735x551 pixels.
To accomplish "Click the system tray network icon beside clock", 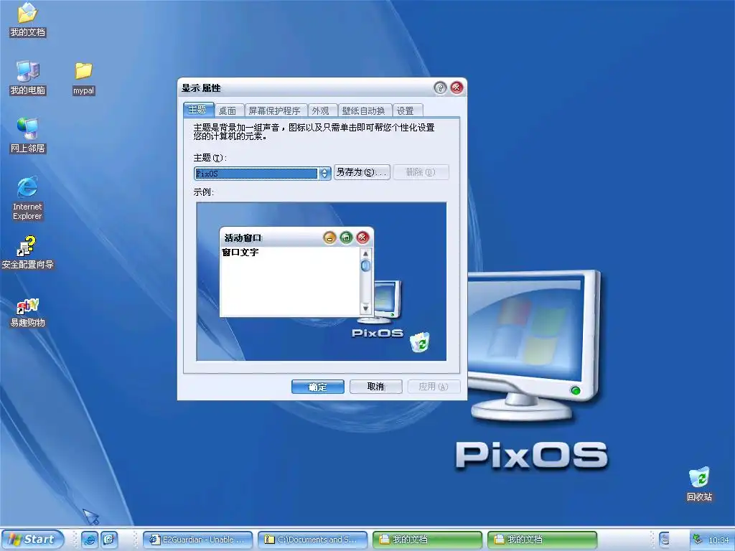I will [698, 540].
